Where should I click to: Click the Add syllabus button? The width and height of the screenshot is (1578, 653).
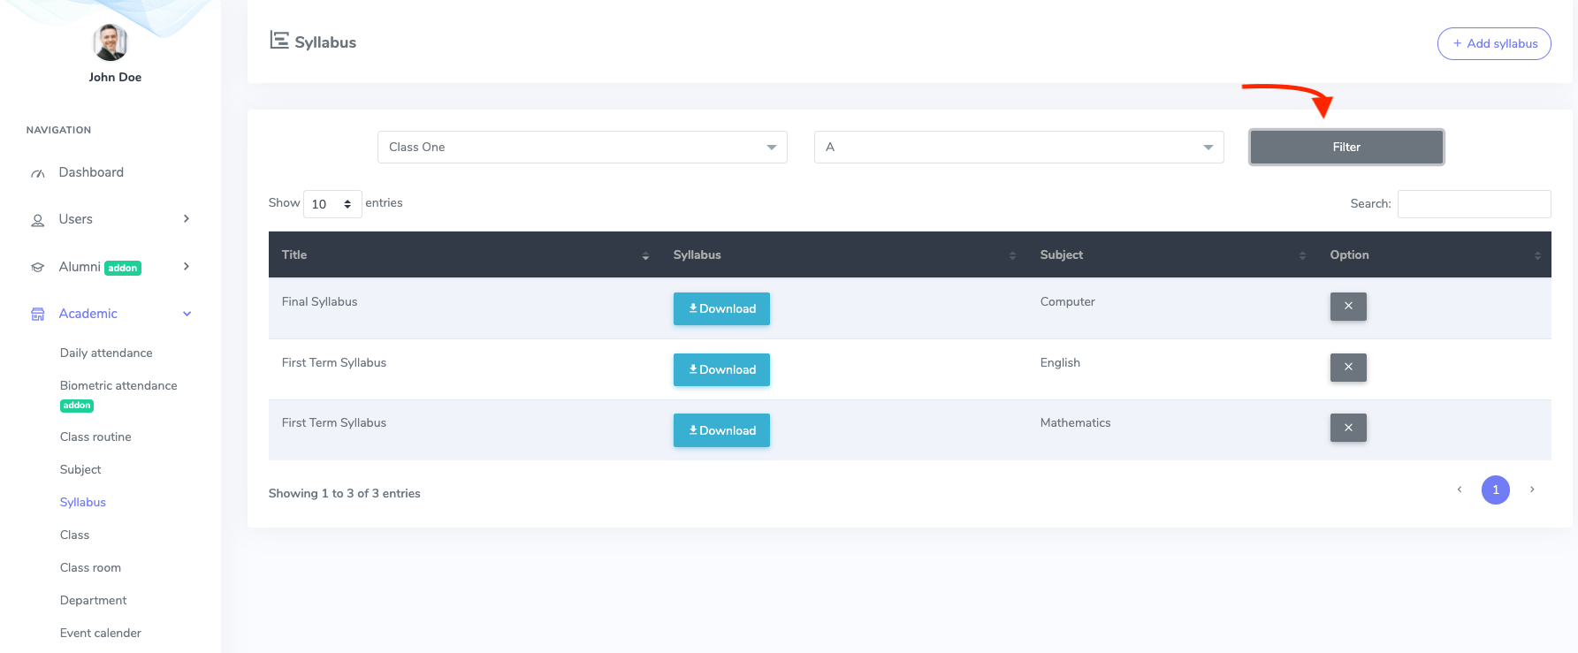click(1493, 43)
